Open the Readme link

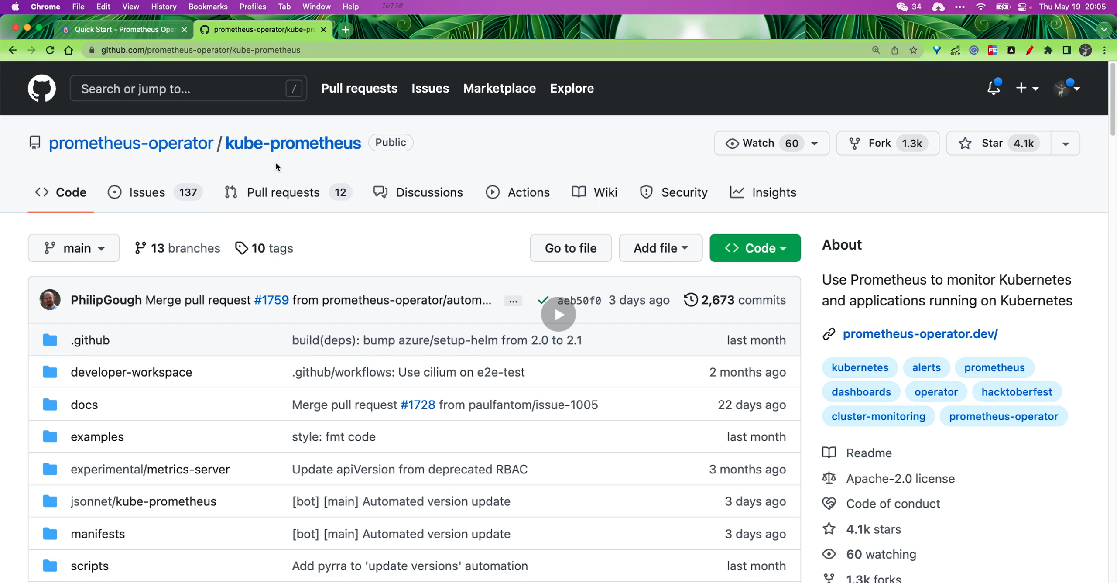(x=869, y=453)
